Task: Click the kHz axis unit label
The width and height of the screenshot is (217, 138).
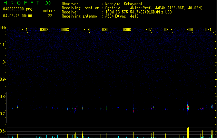Action: (3, 28)
